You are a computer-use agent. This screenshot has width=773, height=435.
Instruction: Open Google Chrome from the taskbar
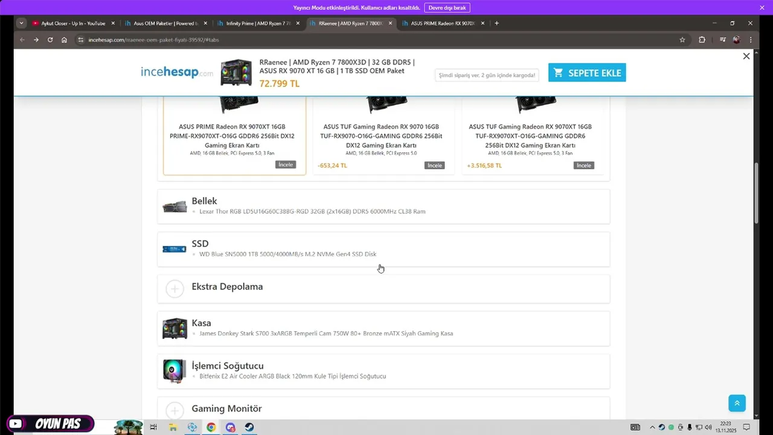(211, 427)
